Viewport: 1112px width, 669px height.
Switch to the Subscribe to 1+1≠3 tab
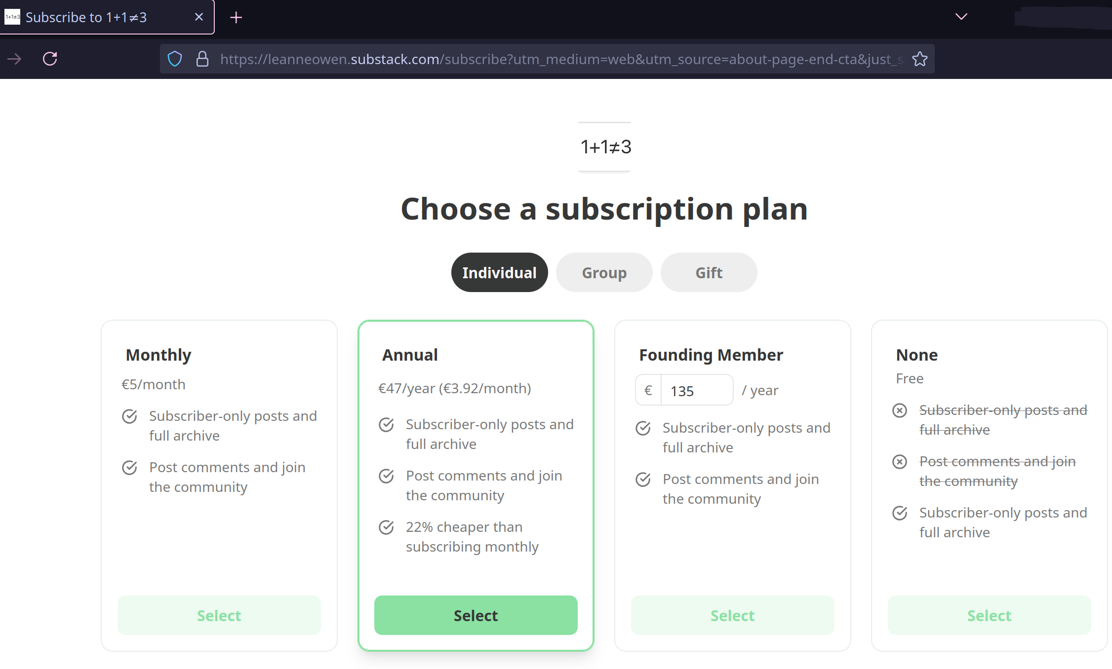pos(99,17)
